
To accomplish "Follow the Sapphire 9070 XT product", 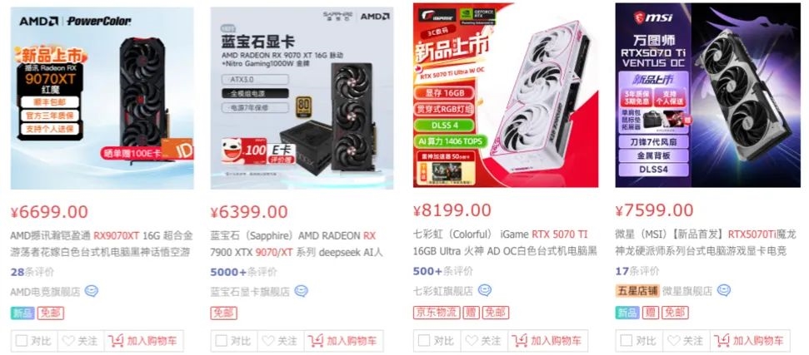I will click(x=280, y=341).
